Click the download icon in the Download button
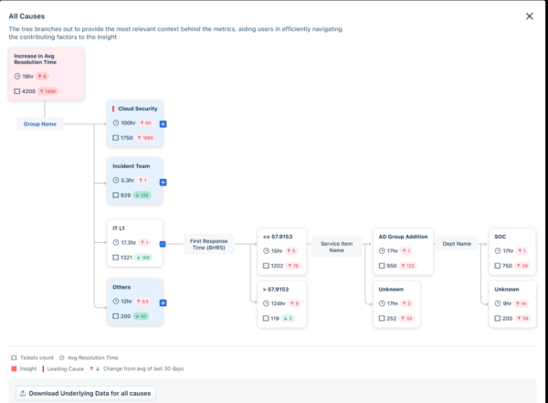 23,394
